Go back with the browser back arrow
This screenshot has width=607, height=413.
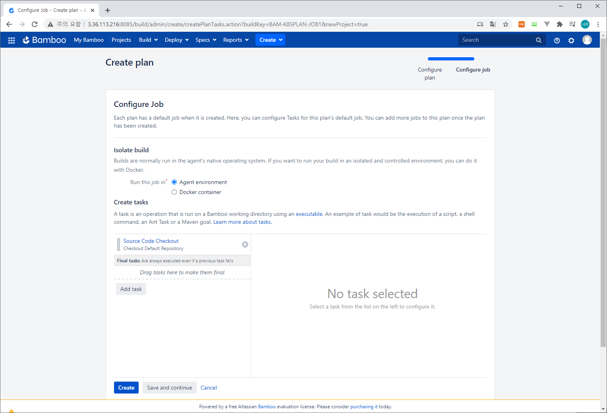click(9, 24)
